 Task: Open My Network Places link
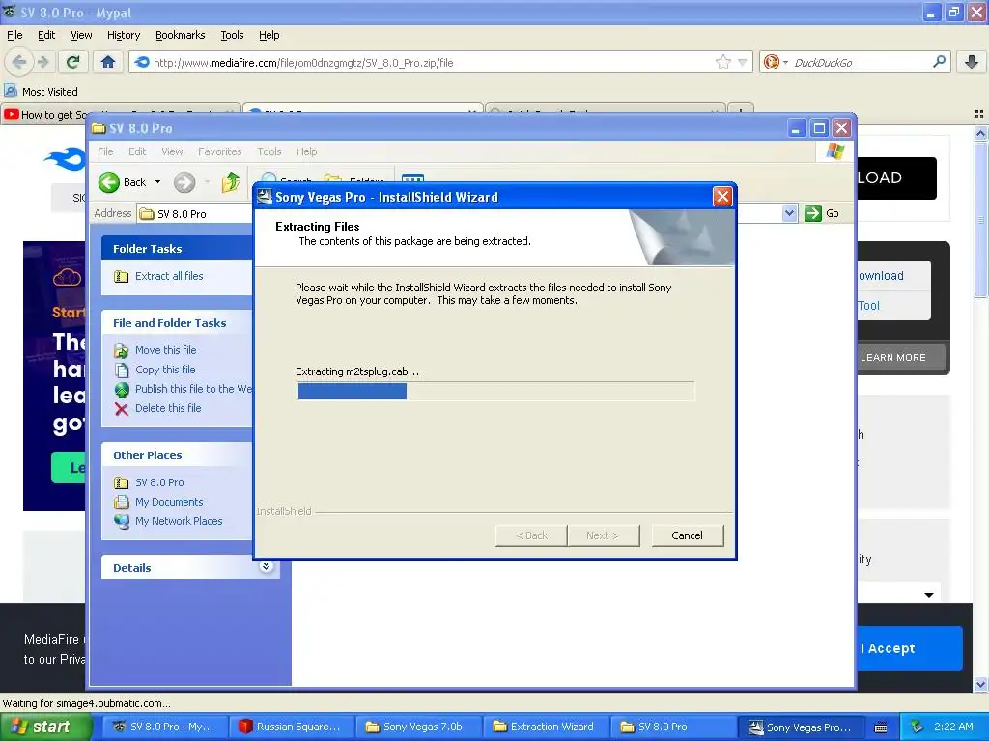179,521
